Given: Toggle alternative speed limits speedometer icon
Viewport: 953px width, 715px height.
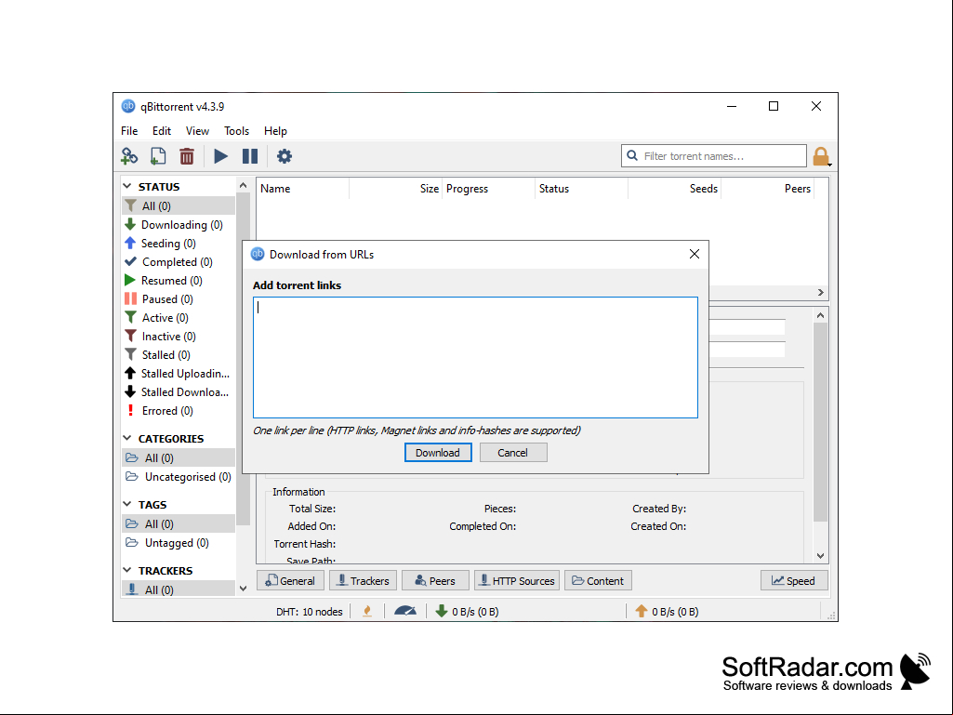Looking at the screenshot, I should [405, 611].
